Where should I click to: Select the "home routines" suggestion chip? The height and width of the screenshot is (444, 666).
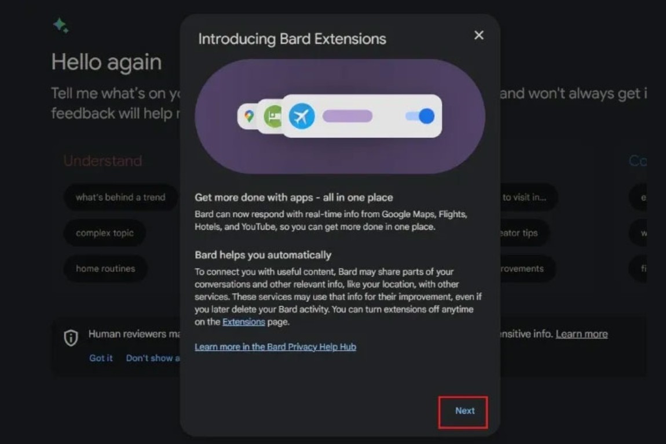click(105, 268)
